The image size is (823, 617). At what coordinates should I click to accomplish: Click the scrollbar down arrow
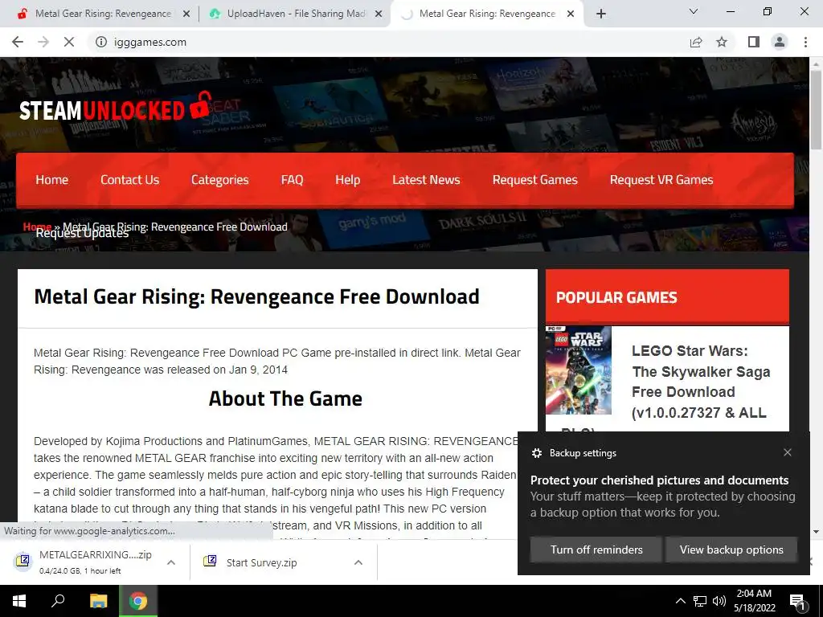pyautogui.click(x=816, y=532)
